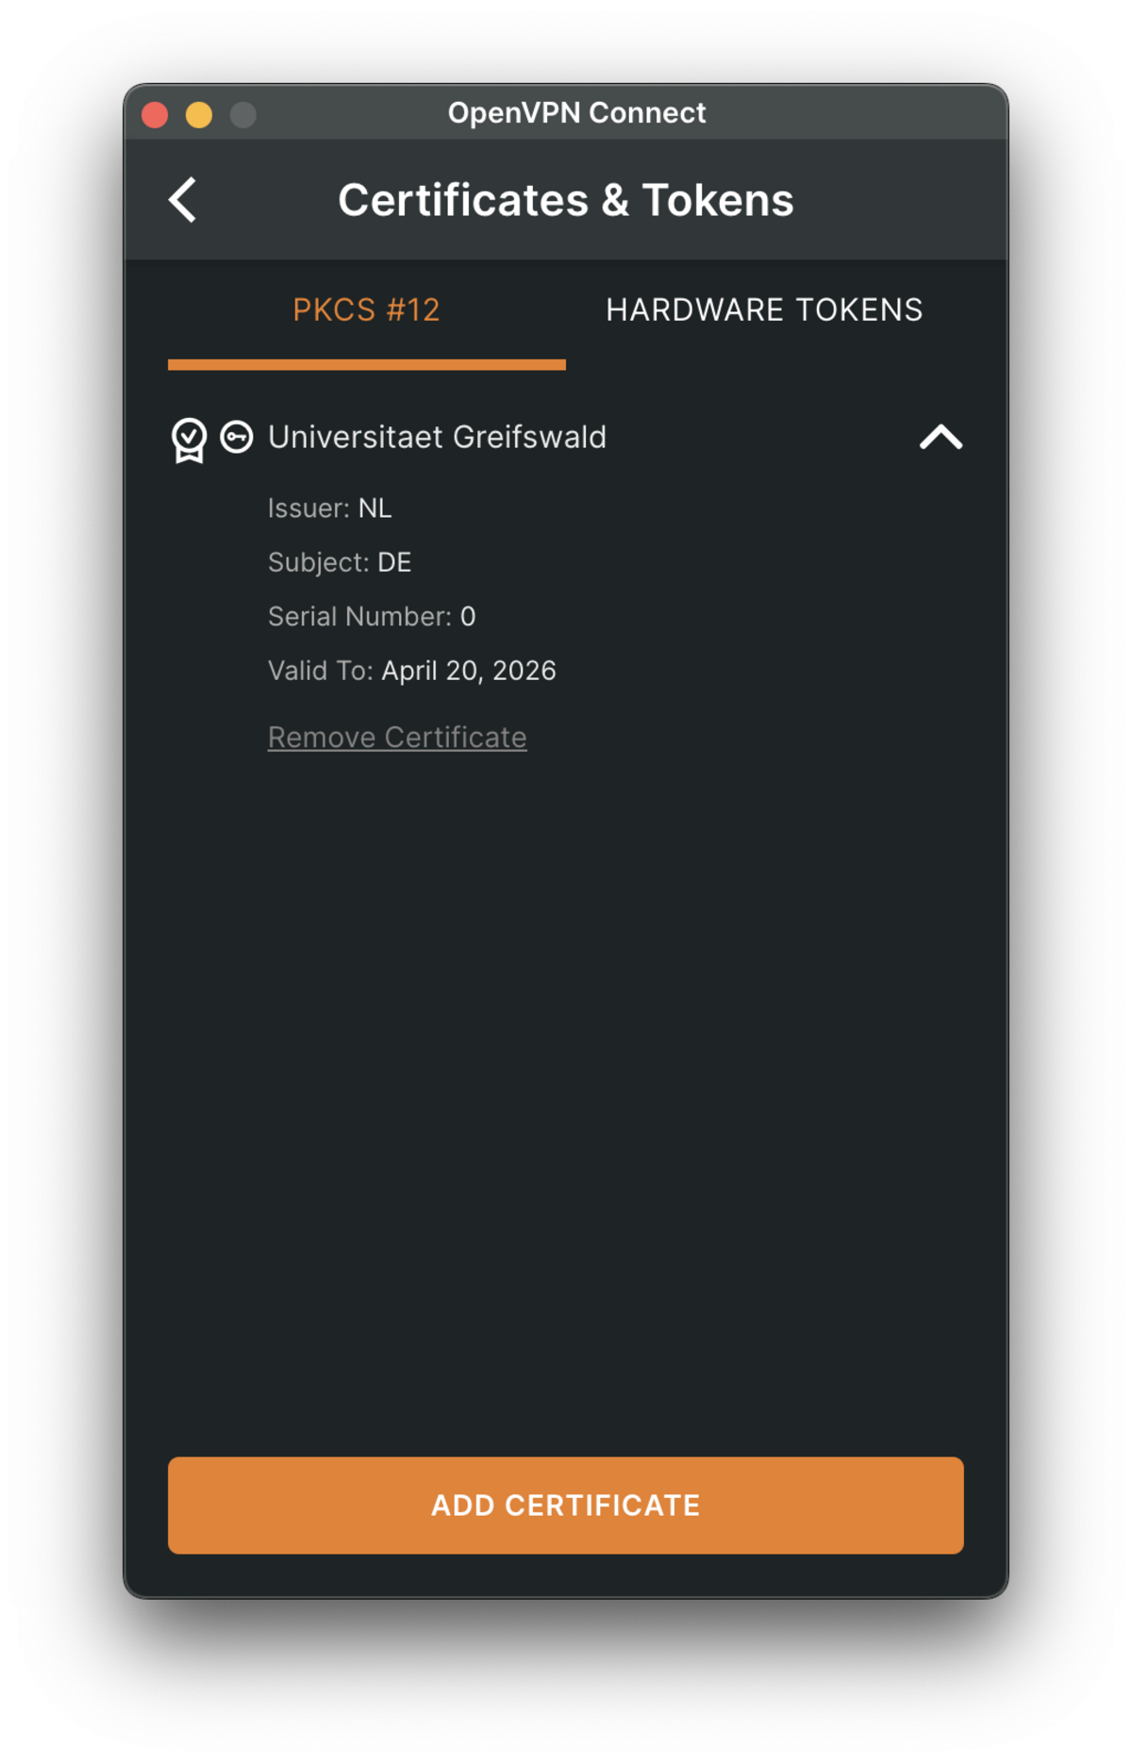Click the certificate ribbon badge icon
1132x1762 pixels.
189,440
